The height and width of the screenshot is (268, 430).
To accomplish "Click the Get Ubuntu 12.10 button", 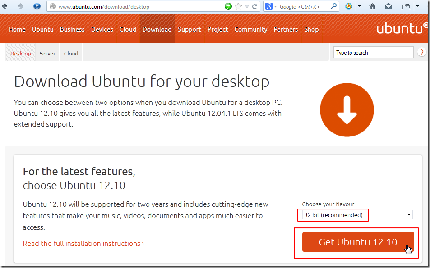I will point(358,242).
